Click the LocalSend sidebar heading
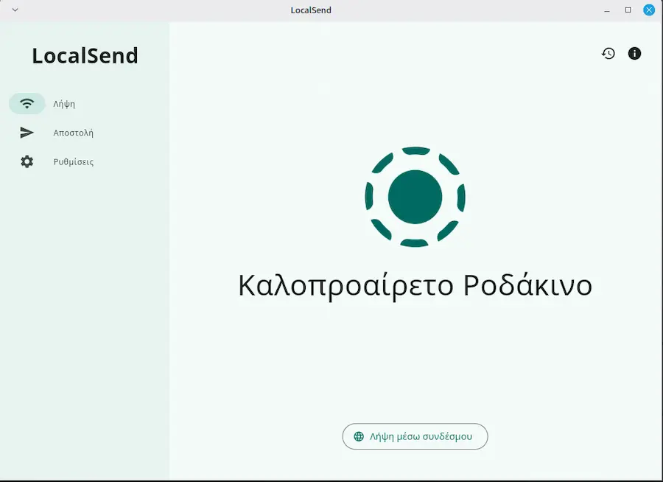The width and height of the screenshot is (663, 482). point(85,56)
